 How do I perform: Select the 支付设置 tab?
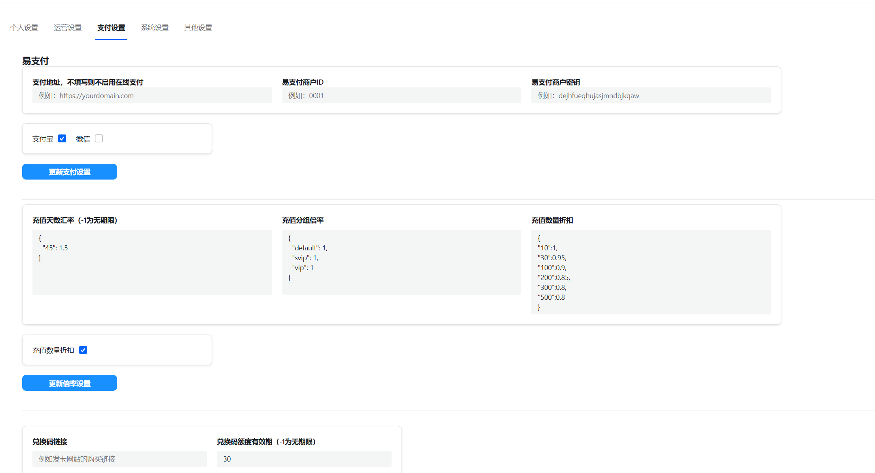coord(111,28)
